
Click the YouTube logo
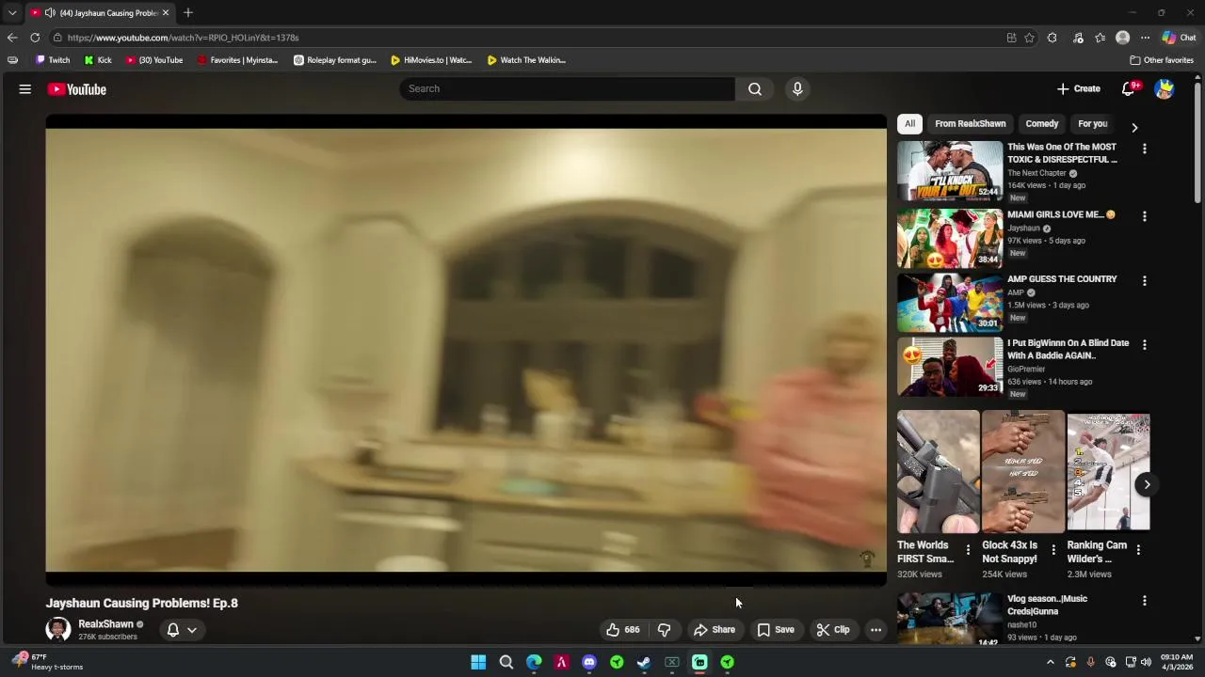pos(77,89)
